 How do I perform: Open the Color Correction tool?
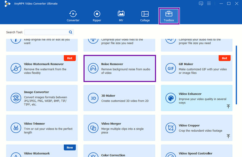119,151
